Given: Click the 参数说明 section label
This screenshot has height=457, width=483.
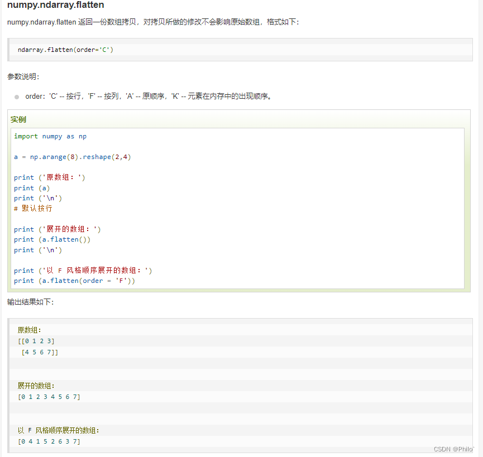Looking at the screenshot, I should coord(20,76).
